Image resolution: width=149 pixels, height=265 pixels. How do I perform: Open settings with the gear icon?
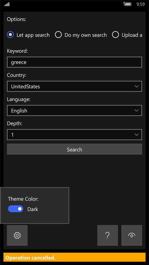pyautogui.click(x=17, y=235)
